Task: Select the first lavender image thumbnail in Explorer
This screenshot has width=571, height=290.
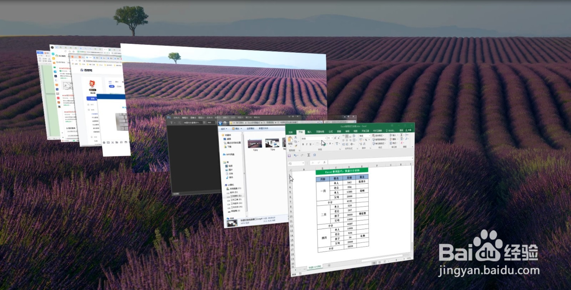Action: point(255,143)
